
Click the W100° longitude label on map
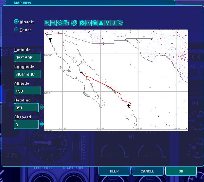[x=176, y=129]
